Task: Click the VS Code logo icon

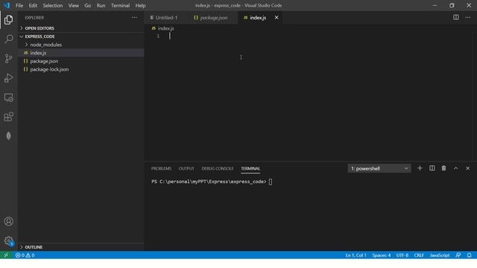Action: 7,5
